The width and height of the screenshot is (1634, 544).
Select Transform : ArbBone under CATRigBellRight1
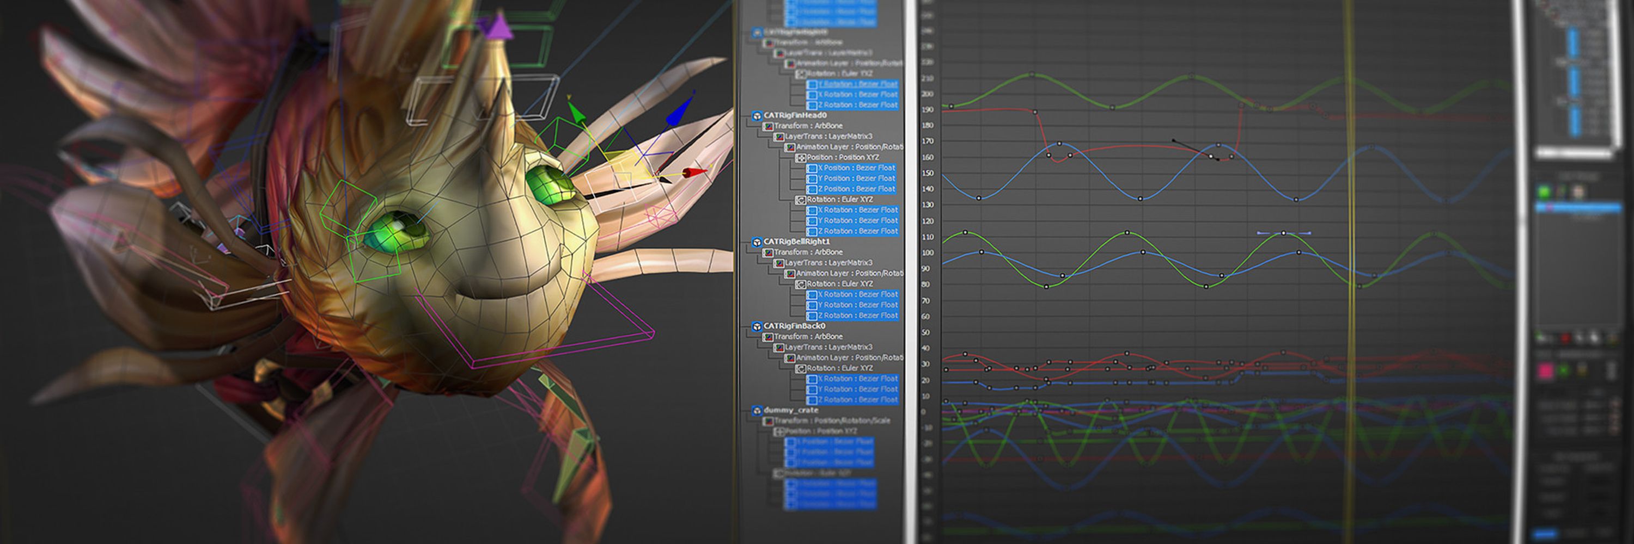pyautogui.click(x=808, y=252)
